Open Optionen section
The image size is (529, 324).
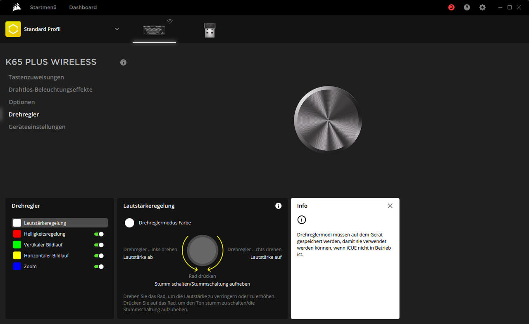click(21, 102)
